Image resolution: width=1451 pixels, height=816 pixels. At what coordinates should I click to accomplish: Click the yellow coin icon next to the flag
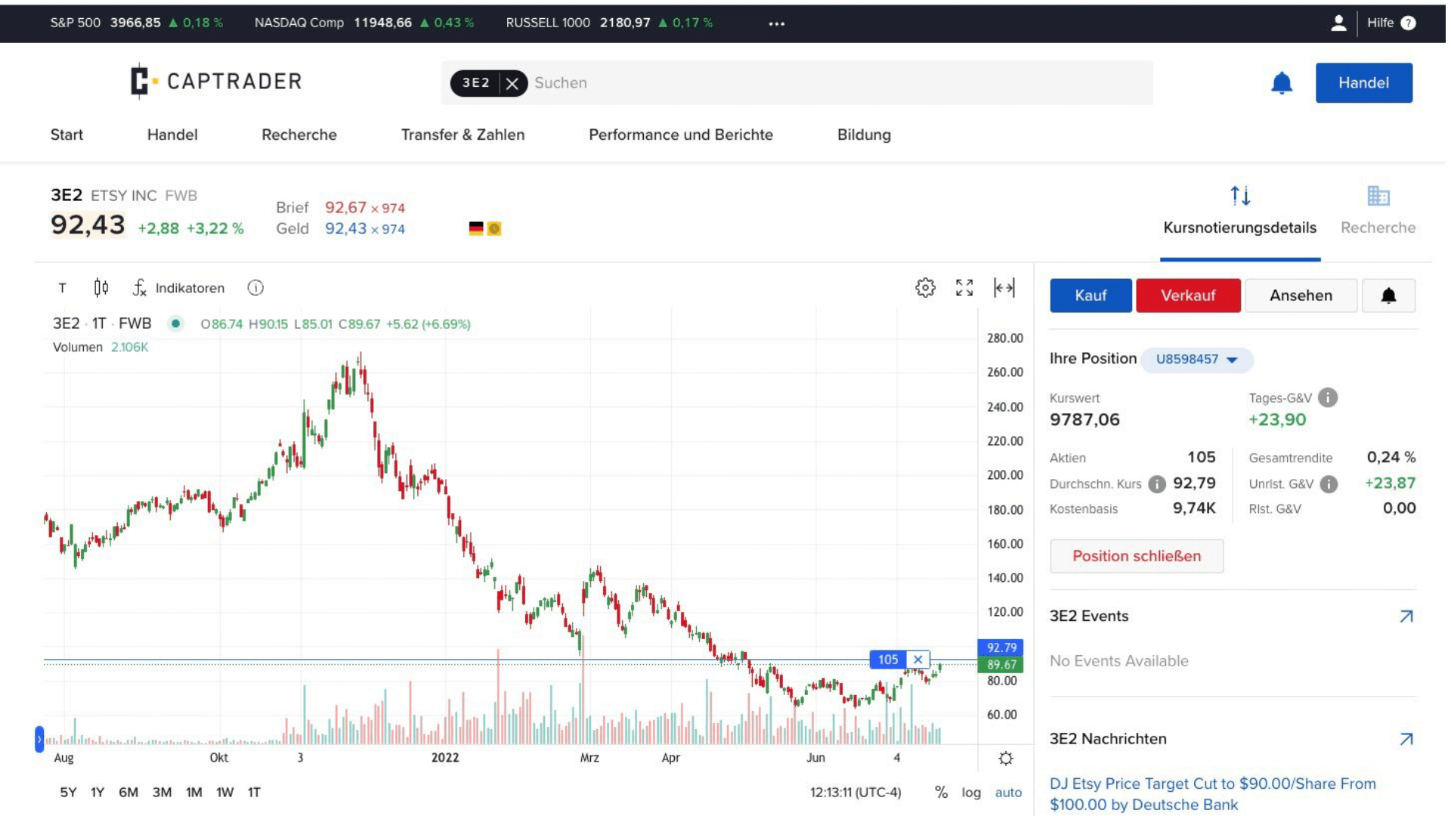pos(494,228)
